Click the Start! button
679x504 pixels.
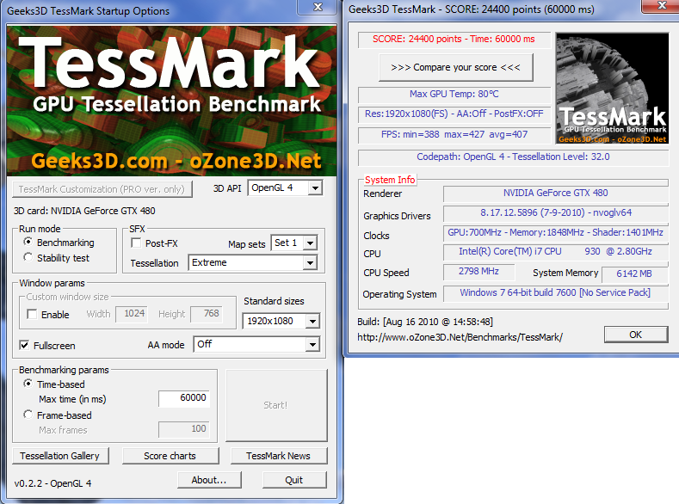276,405
